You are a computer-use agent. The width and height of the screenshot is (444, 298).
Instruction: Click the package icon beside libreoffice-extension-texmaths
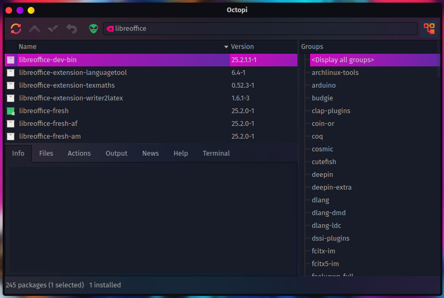[11, 86]
